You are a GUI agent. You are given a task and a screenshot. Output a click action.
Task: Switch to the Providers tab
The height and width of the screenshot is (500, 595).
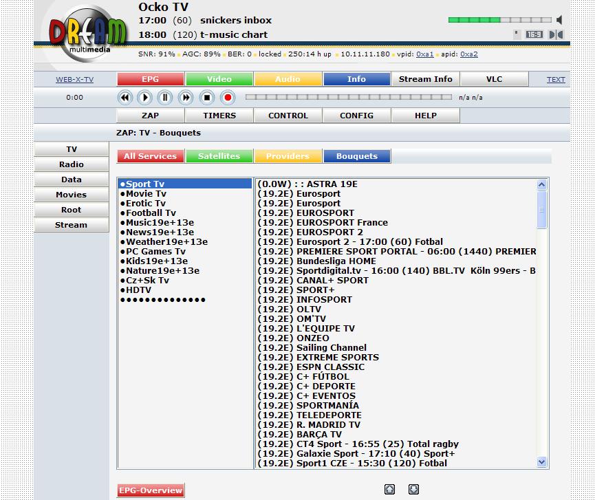coord(288,156)
